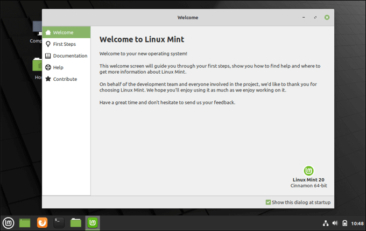
Task: Open the Linux Mint start menu
Action: click(x=9, y=223)
